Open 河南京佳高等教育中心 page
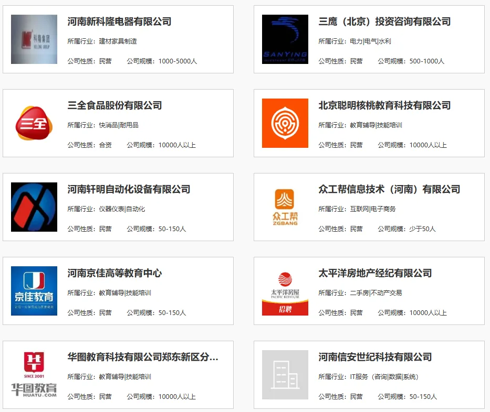This screenshot has width=490, height=412. click(x=114, y=273)
